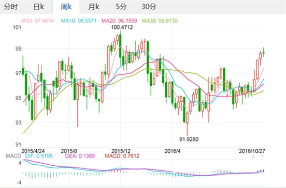
Task: Click the 97 price axis label
Action: click(x=18, y=73)
